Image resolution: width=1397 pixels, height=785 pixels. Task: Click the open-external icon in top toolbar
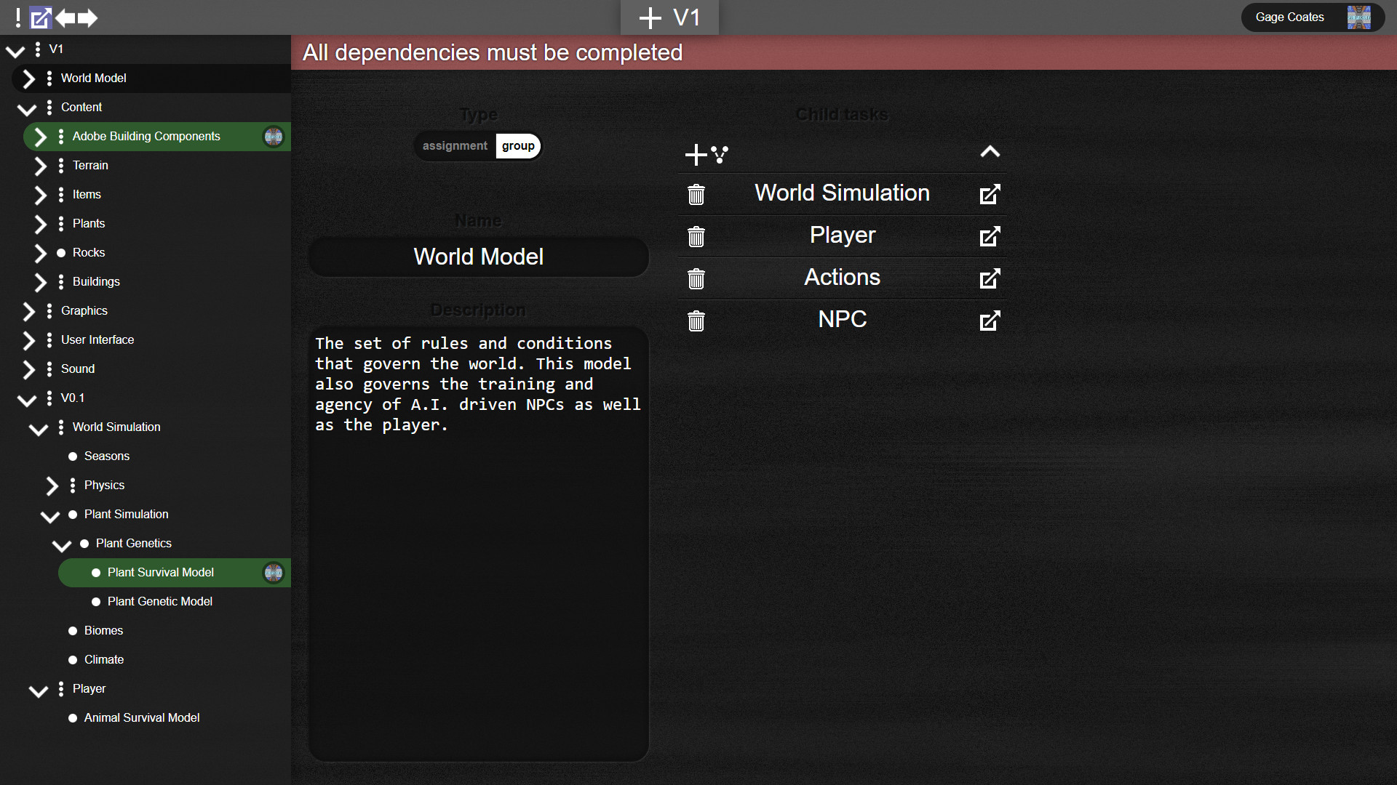coord(41,17)
